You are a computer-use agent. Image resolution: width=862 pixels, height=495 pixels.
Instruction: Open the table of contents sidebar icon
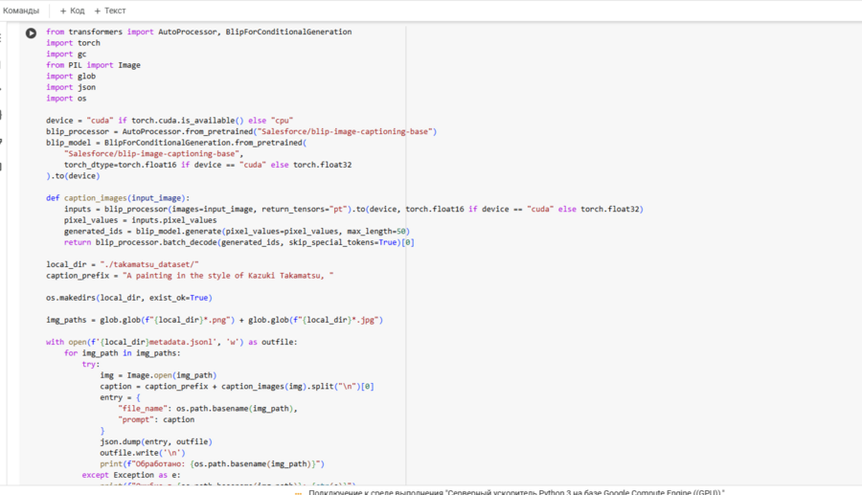coord(2,38)
